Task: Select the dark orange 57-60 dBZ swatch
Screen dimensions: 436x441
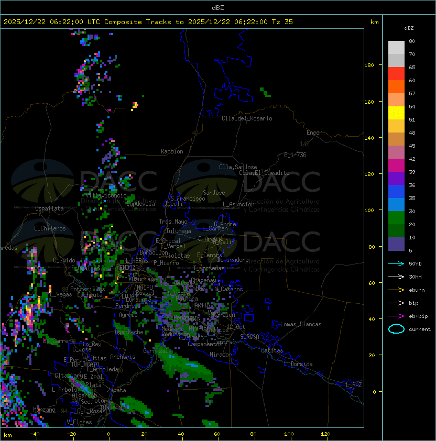Action: pos(396,86)
